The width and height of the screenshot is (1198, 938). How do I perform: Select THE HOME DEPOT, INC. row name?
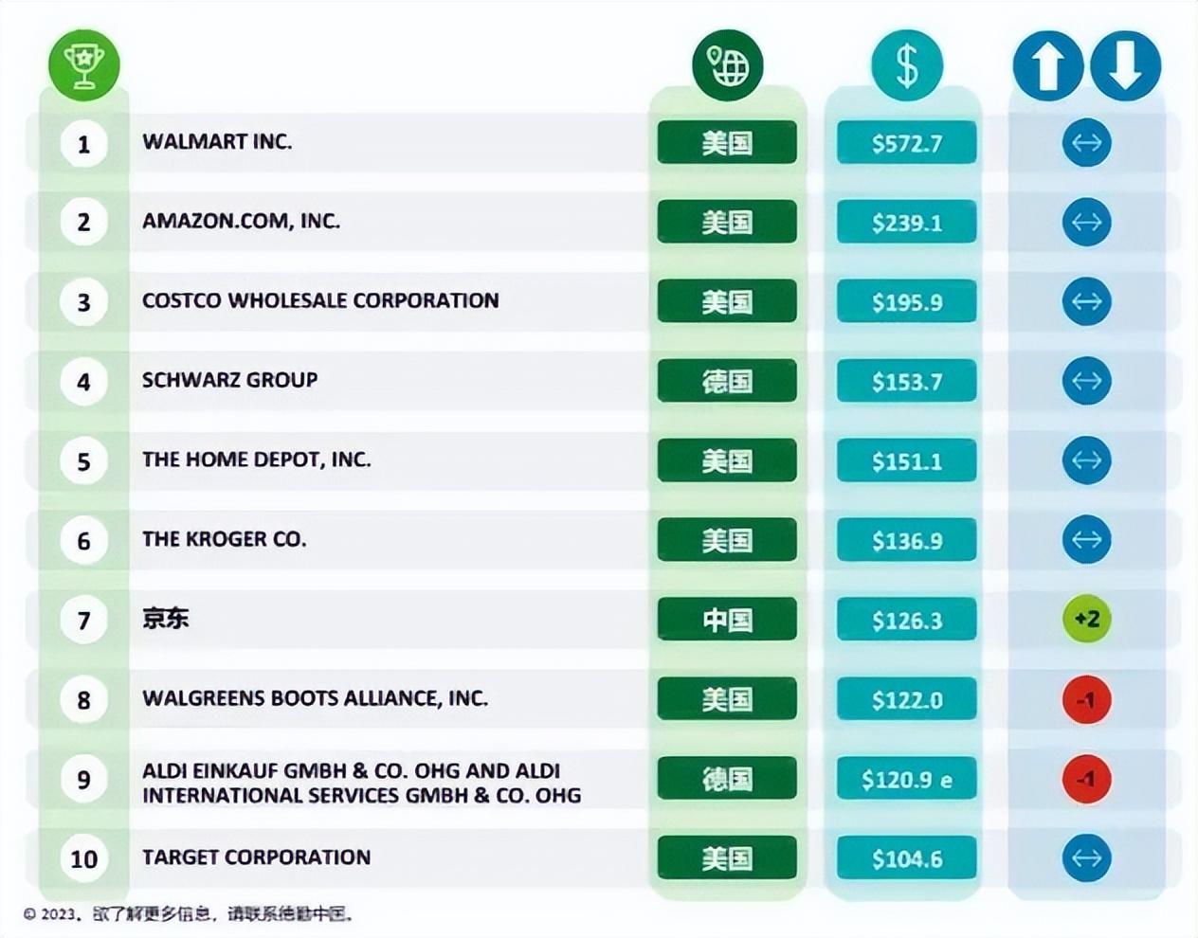256,460
